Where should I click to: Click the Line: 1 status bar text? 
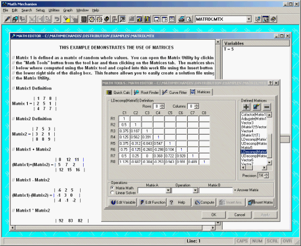point(193,241)
